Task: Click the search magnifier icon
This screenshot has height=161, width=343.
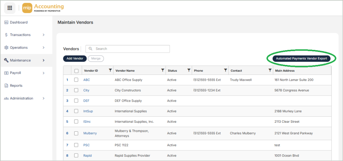Action: [91, 49]
